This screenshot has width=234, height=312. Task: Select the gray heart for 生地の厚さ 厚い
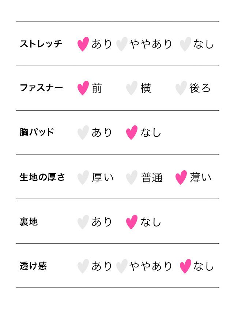point(83,178)
